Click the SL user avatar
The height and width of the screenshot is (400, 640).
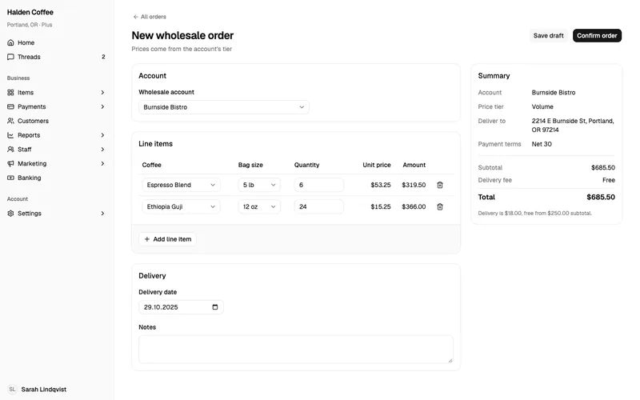12,390
